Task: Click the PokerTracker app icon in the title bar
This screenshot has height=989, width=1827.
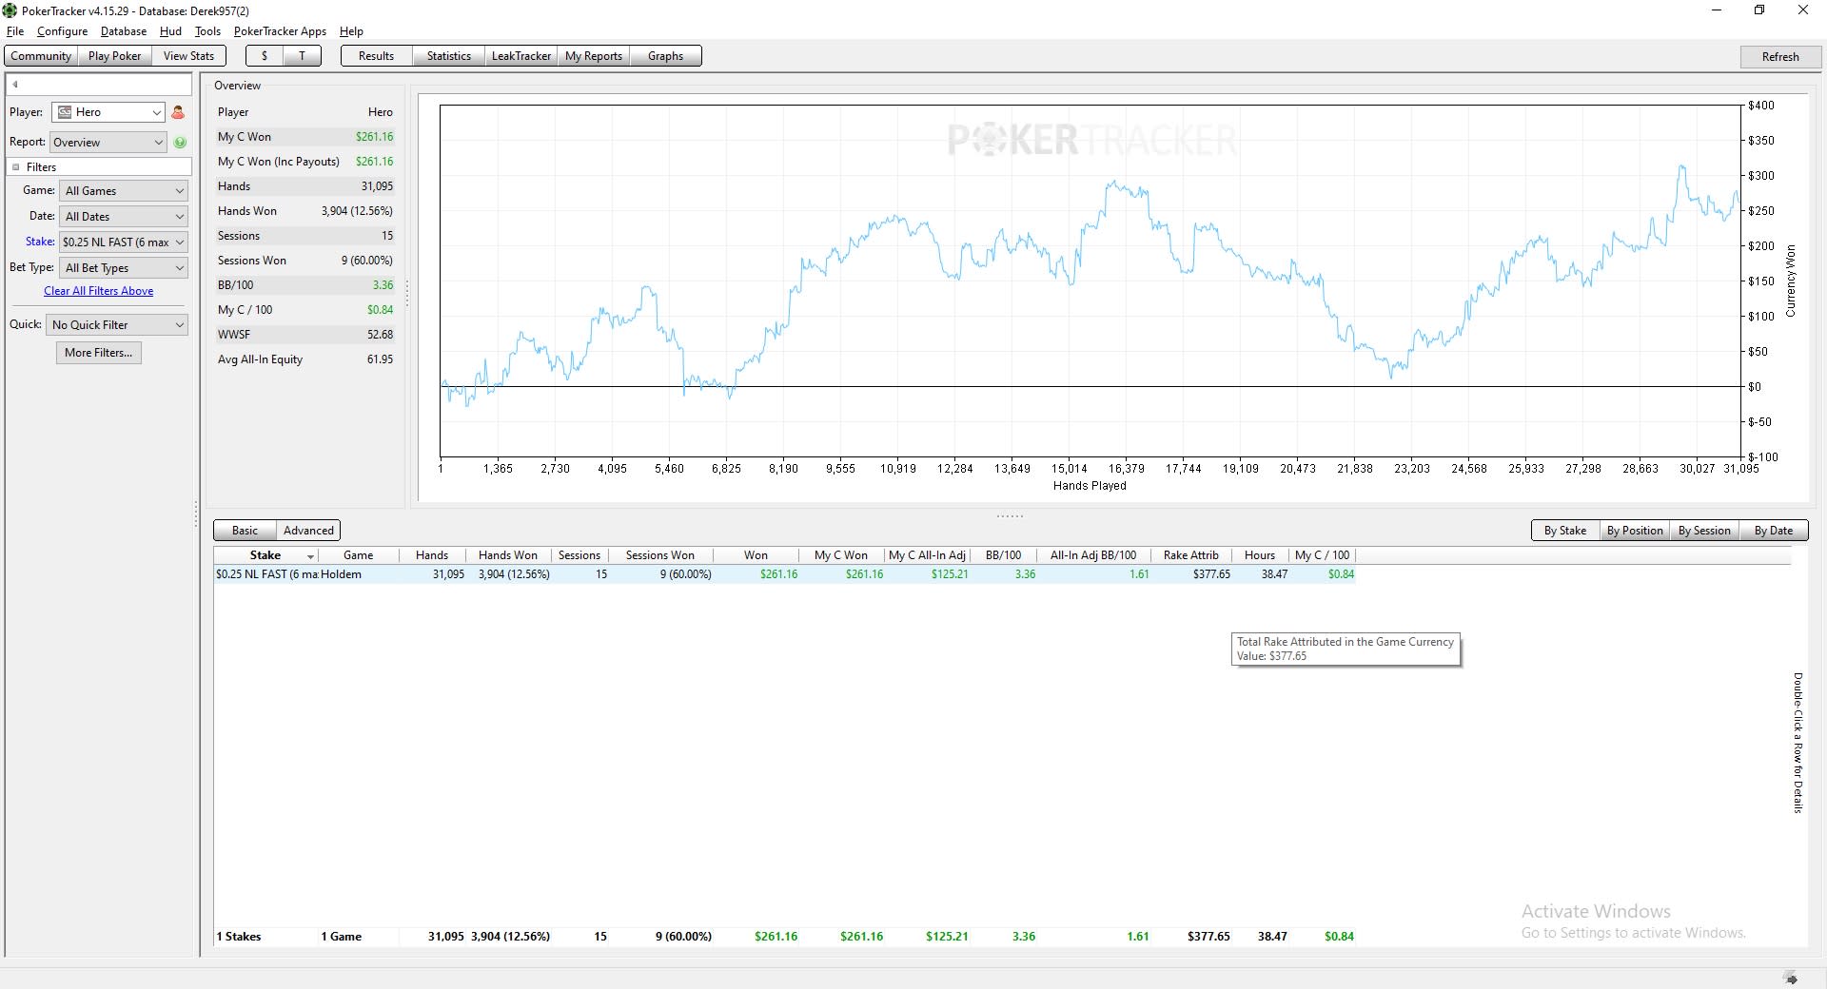Action: pyautogui.click(x=10, y=10)
